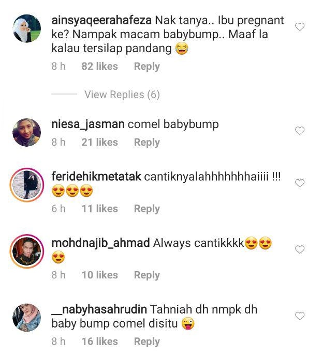The image size is (322, 359).
Task: Tap heart icon on niesa_jasman's comment
Action: [300, 131]
